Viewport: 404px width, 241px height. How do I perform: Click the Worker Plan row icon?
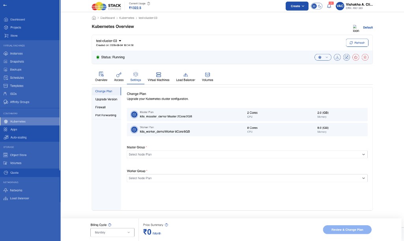[x=134, y=130]
